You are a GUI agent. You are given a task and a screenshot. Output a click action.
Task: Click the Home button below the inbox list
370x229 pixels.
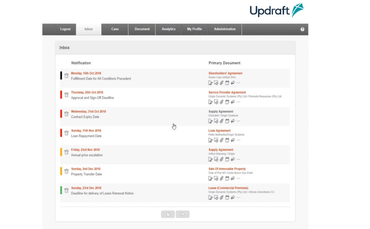pyautogui.click(x=168, y=214)
